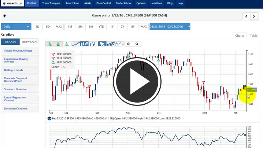Viewport: 263px width, 148px height.
Task: Add Simple Moving Average study
Action: (x=20, y=51)
